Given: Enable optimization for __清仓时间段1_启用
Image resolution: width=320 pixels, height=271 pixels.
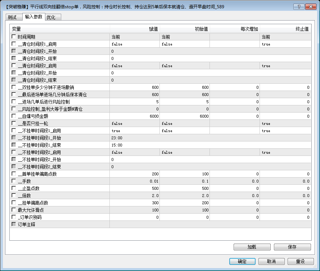Looking at the screenshot, I should click(14, 44).
